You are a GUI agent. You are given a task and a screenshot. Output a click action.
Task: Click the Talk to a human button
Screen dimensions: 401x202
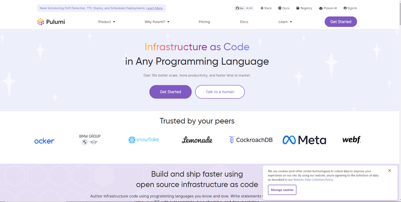pyautogui.click(x=220, y=92)
